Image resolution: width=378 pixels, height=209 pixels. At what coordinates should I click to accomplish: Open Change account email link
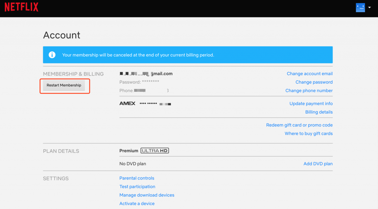(310, 74)
